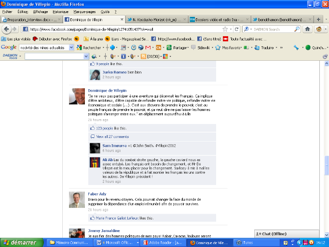Viewport: 329px width, 247px height.
Task: Show more Google toolbar buttons chevron
Action: (x=281, y=48)
